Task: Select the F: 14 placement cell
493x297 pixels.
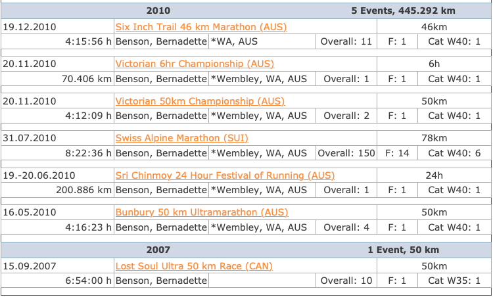Action: pos(398,153)
